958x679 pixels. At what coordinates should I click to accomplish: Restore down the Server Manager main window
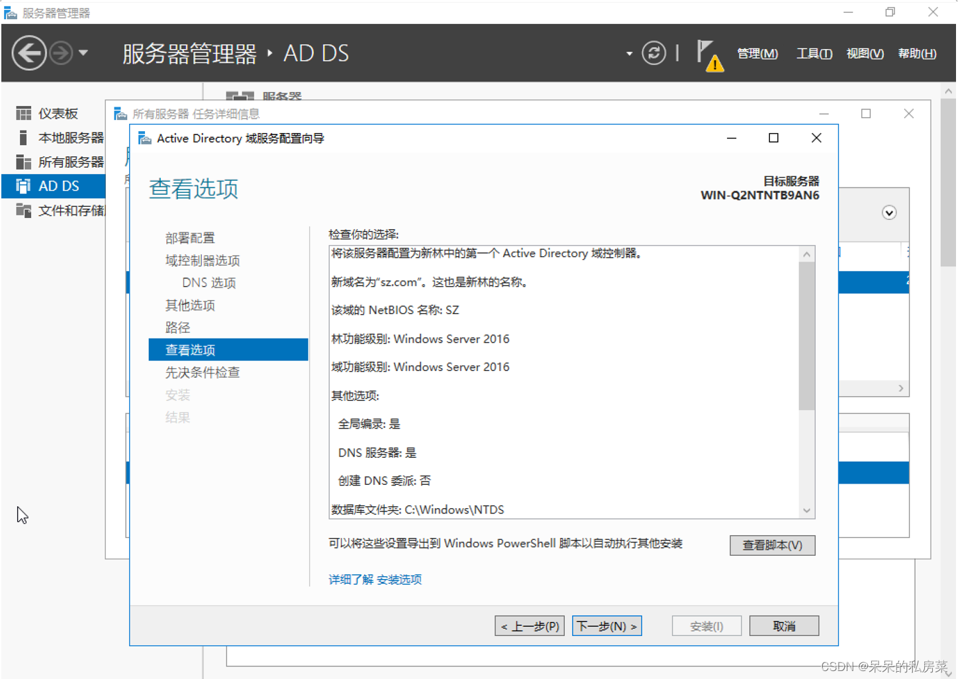890,12
